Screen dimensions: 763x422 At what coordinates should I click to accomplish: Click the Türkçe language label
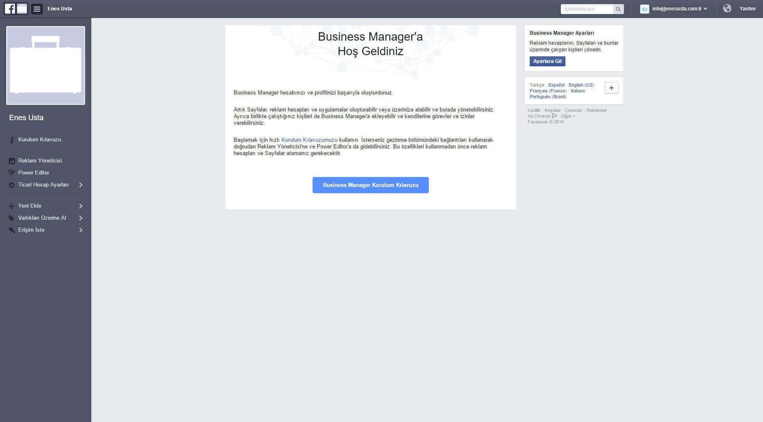537,85
